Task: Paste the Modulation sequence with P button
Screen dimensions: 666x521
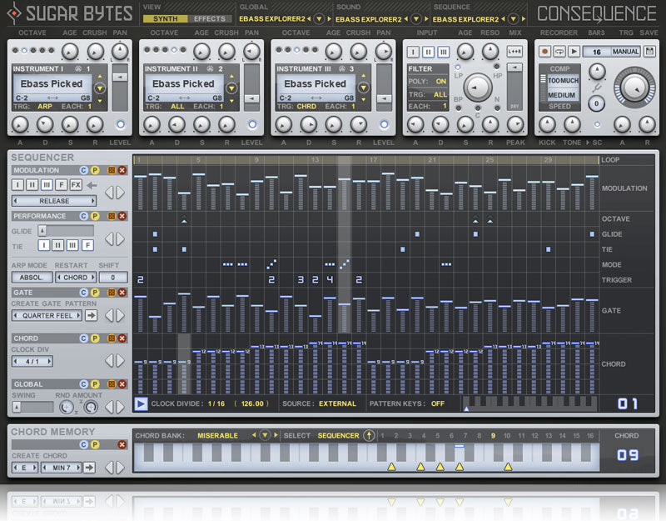Action: pos(95,170)
